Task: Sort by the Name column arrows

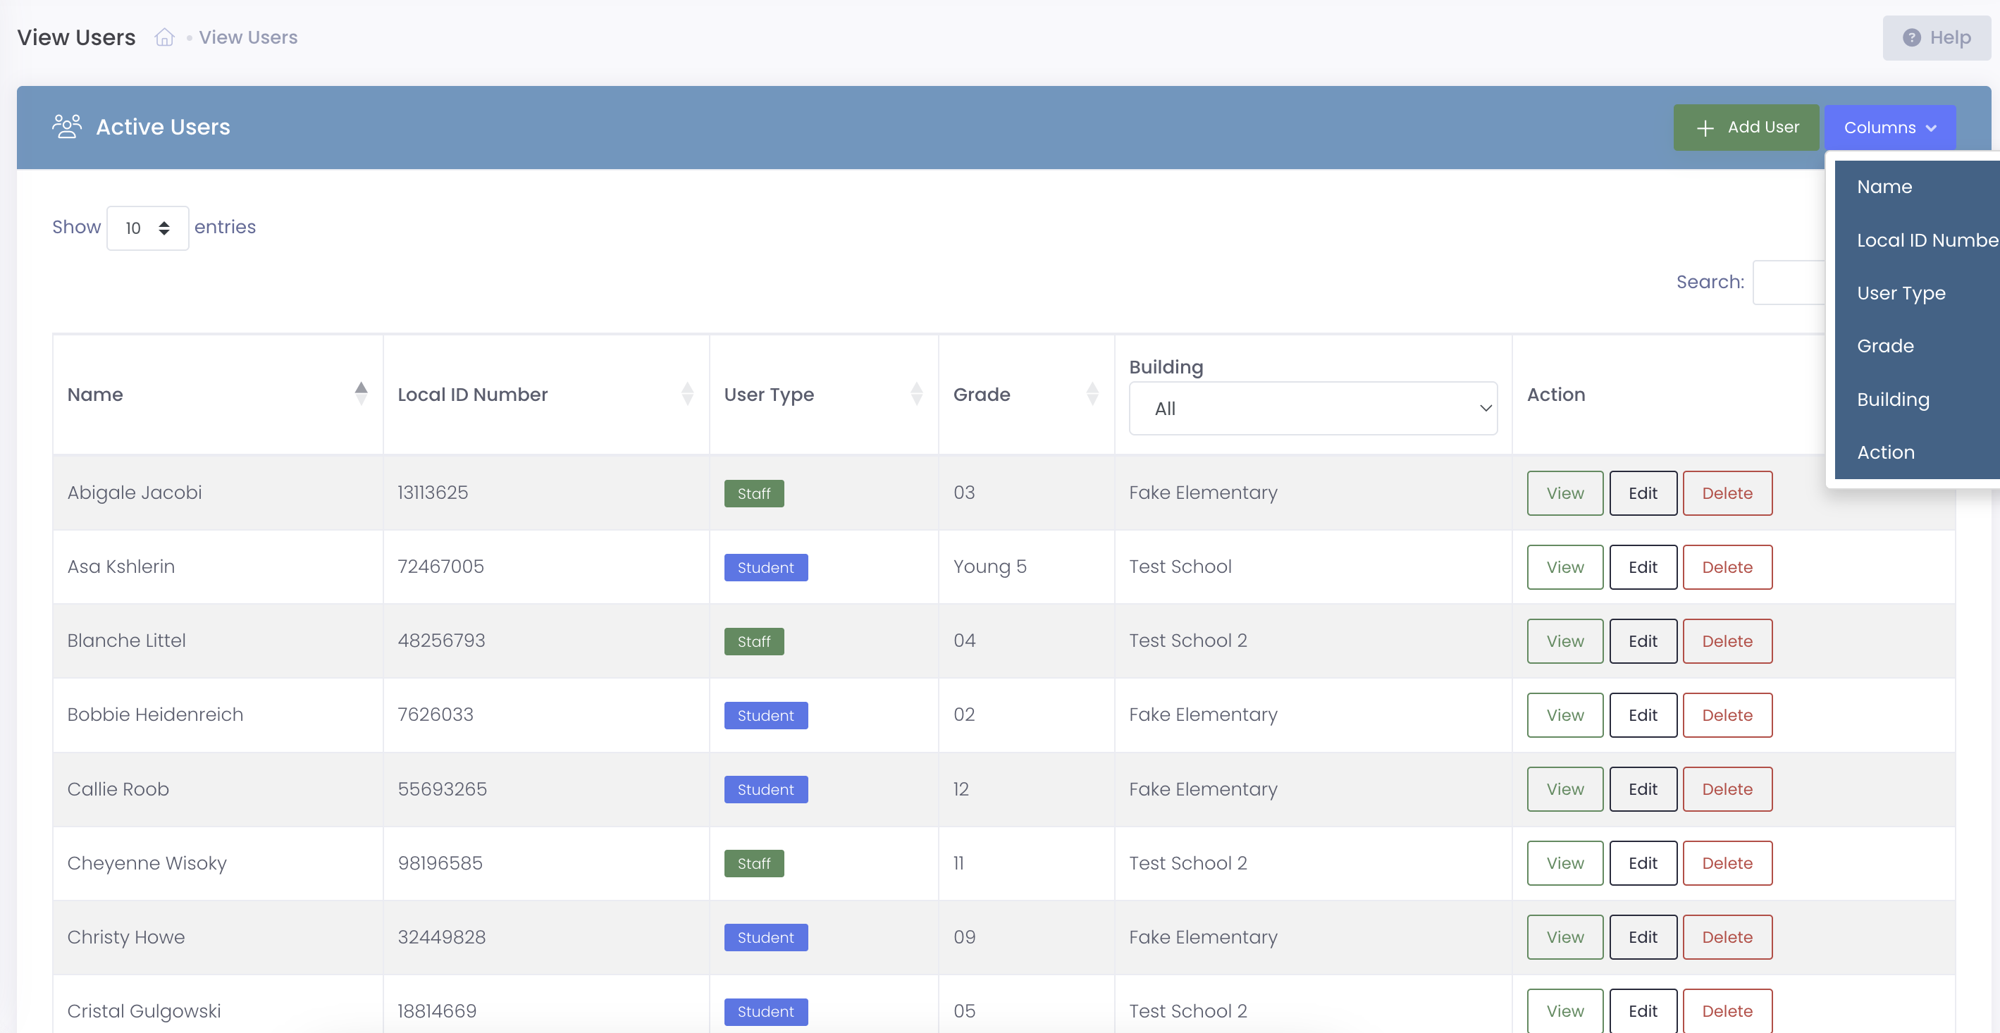Action: pos(361,393)
